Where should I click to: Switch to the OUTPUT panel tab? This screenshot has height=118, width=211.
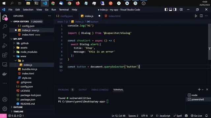coord(83,89)
